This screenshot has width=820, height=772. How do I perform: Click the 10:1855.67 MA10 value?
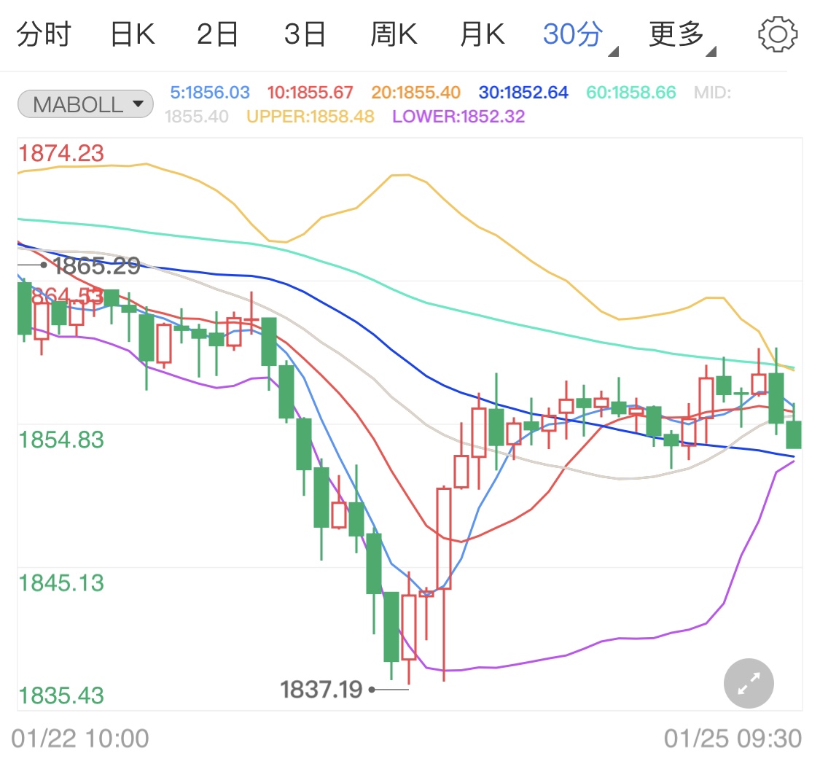(310, 93)
